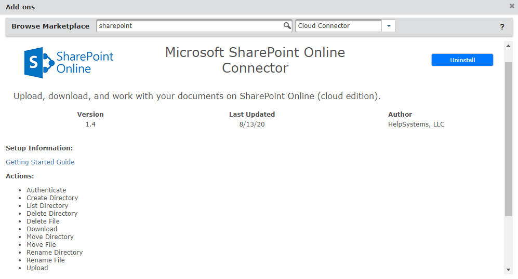This screenshot has height=279, width=518.
Task: Click the SharePoint Online logo
Action: point(69,62)
